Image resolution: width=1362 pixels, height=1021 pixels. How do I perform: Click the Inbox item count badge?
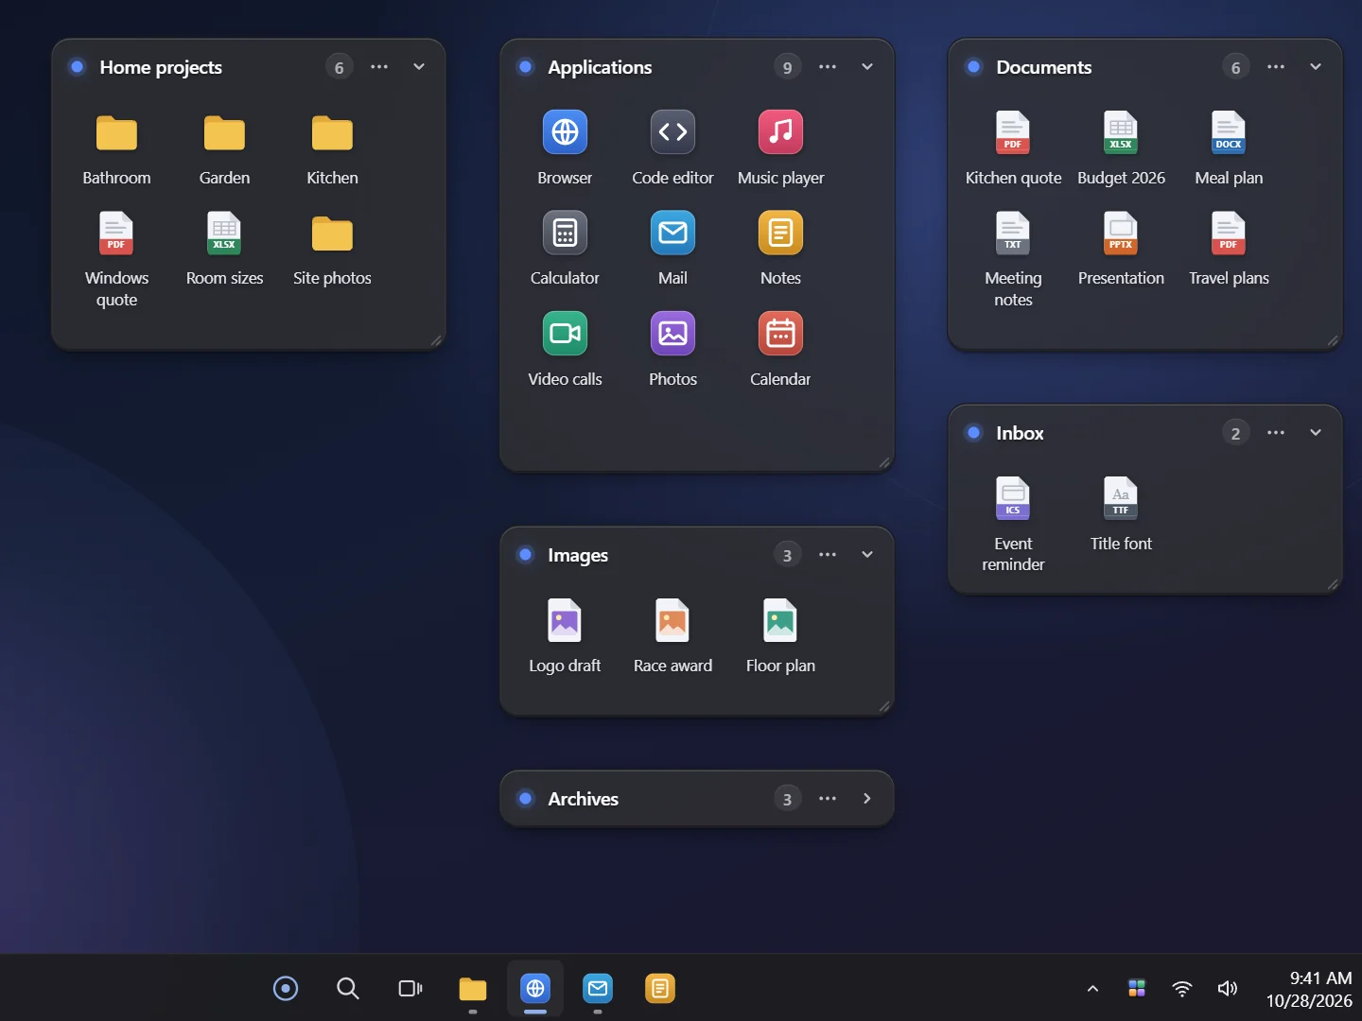click(1235, 433)
